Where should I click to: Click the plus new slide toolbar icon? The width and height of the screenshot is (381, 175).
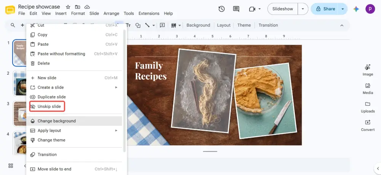click(x=22, y=25)
